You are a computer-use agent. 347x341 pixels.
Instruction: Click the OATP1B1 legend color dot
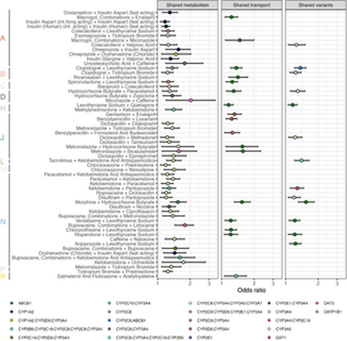[x=317, y=312]
